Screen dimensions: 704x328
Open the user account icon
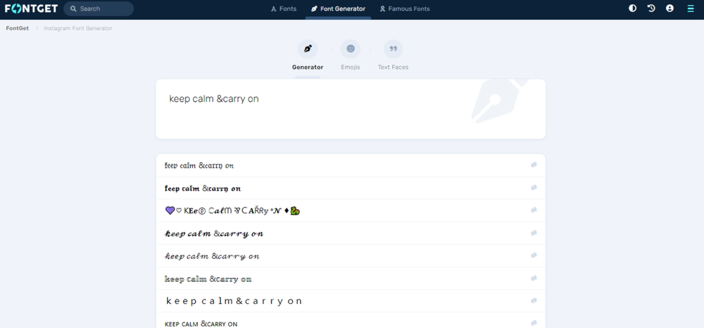click(x=670, y=8)
